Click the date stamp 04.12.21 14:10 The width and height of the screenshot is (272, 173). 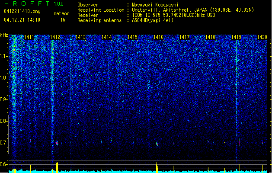tap(22, 20)
